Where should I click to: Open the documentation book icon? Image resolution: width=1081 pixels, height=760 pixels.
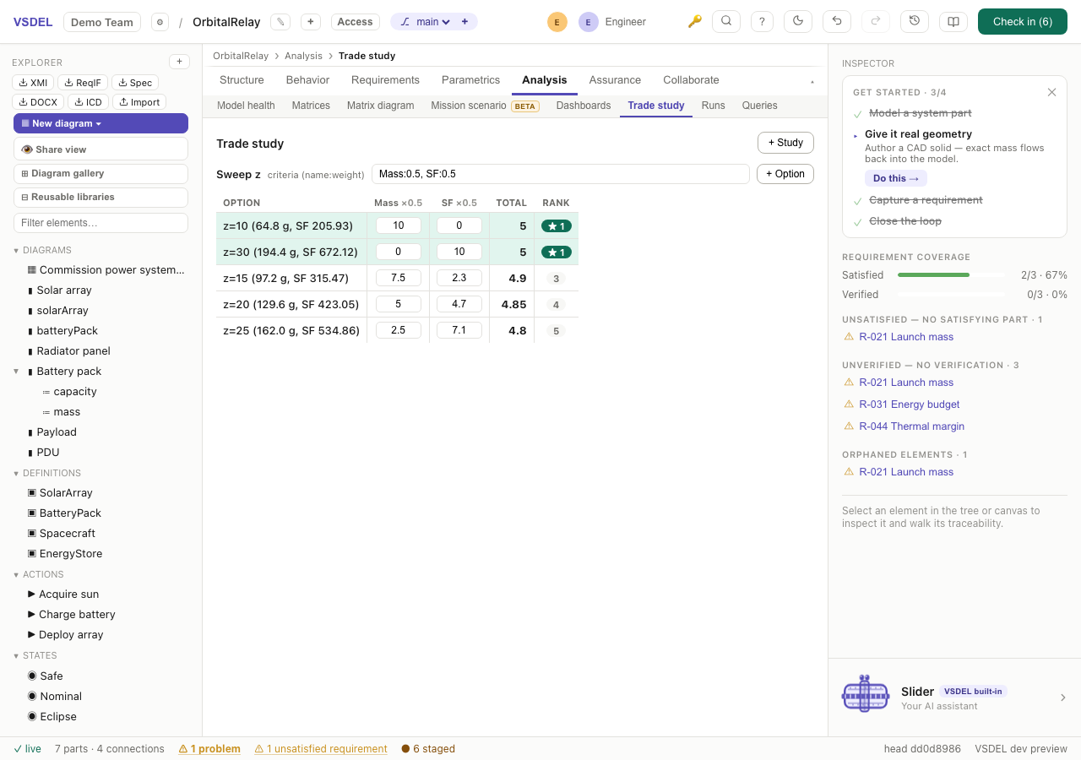(x=953, y=21)
